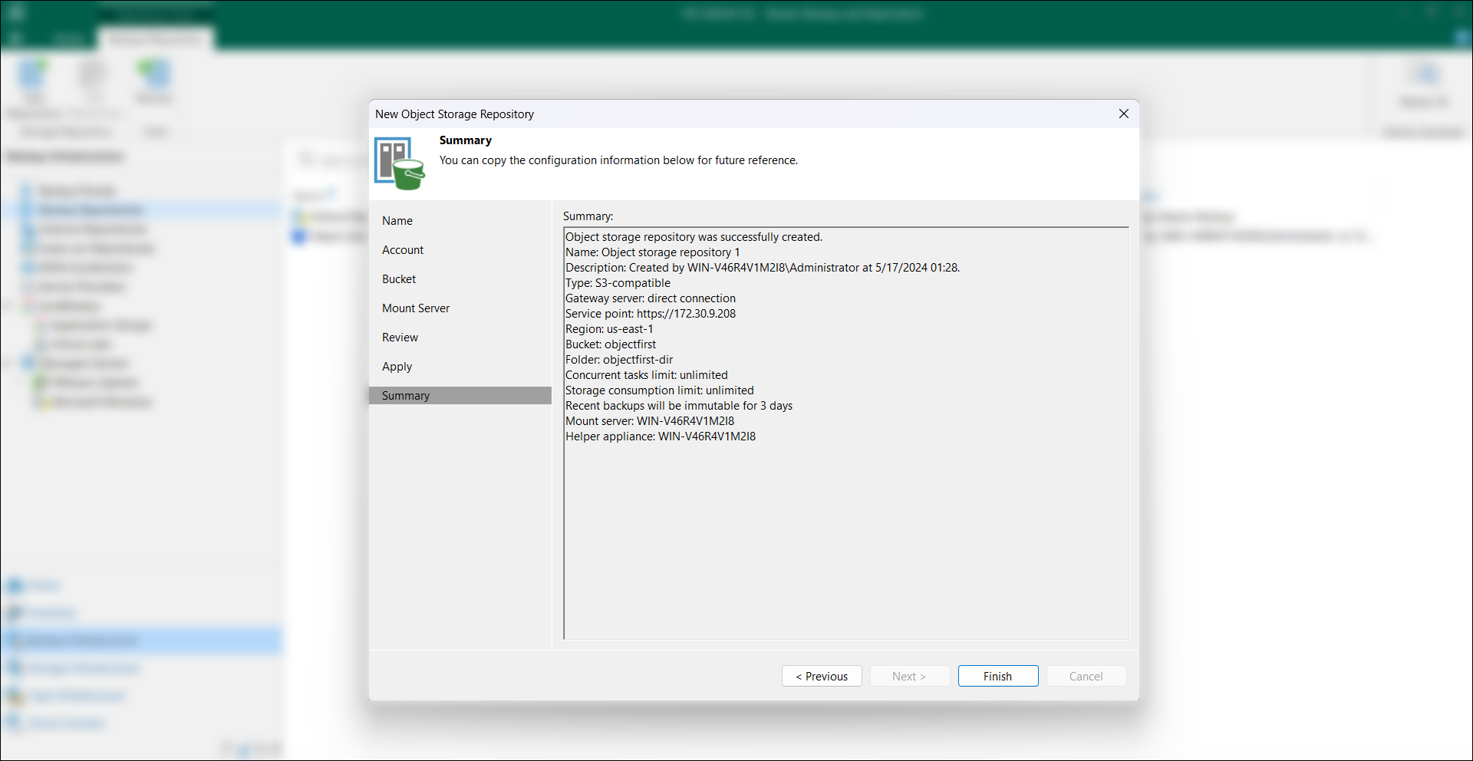
Task: Select the Review wizard step
Action: [400, 338]
